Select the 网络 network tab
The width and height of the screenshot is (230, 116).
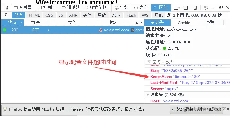pyautogui.click(x=161, y=7)
